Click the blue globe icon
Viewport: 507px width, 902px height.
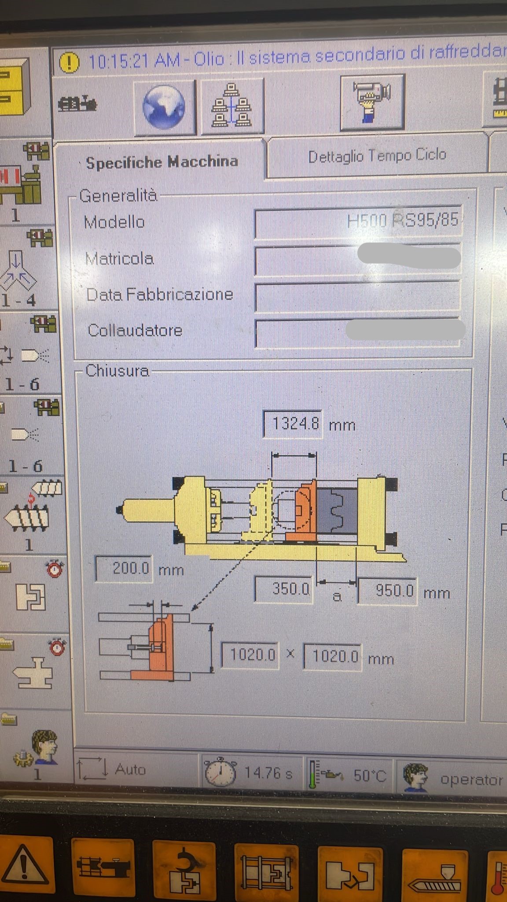164,107
